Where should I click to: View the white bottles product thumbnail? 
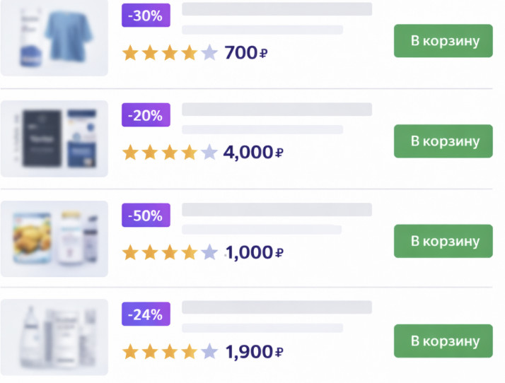[54, 337]
